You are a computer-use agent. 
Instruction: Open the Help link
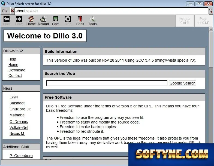pyautogui.click(x=12, y=59)
